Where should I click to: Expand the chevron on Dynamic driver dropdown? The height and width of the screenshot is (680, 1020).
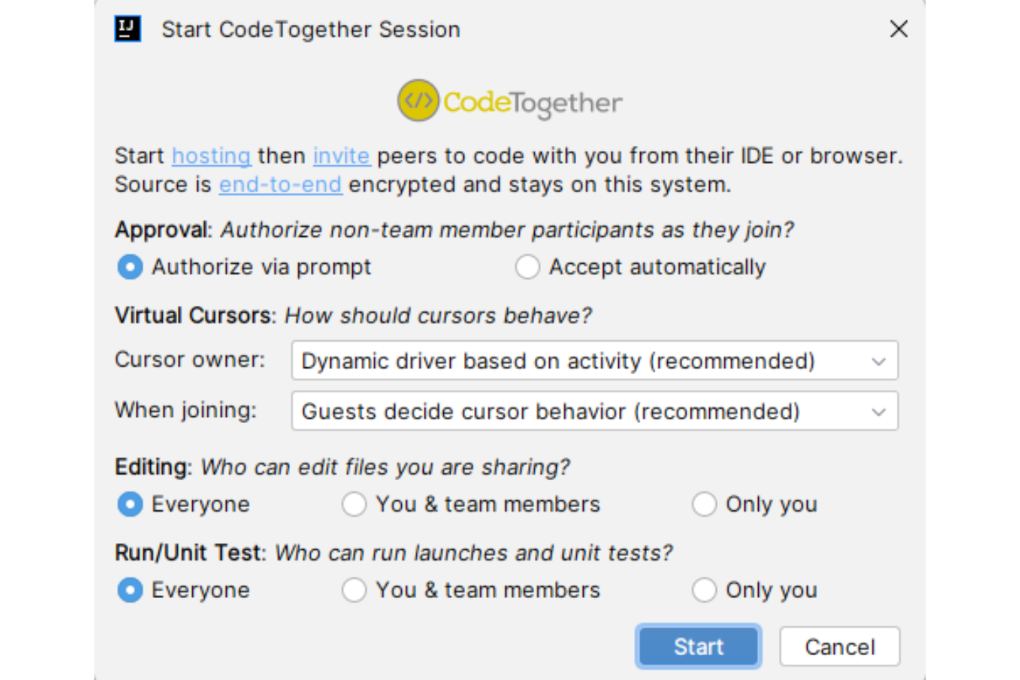(878, 360)
